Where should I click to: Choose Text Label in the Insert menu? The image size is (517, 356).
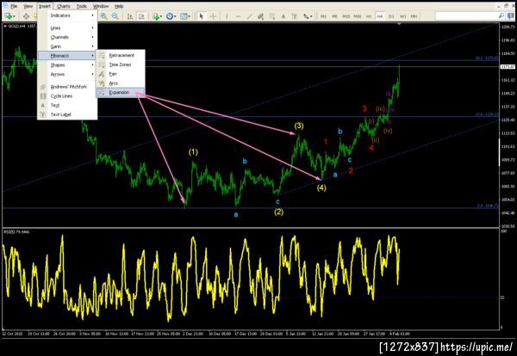click(67, 114)
